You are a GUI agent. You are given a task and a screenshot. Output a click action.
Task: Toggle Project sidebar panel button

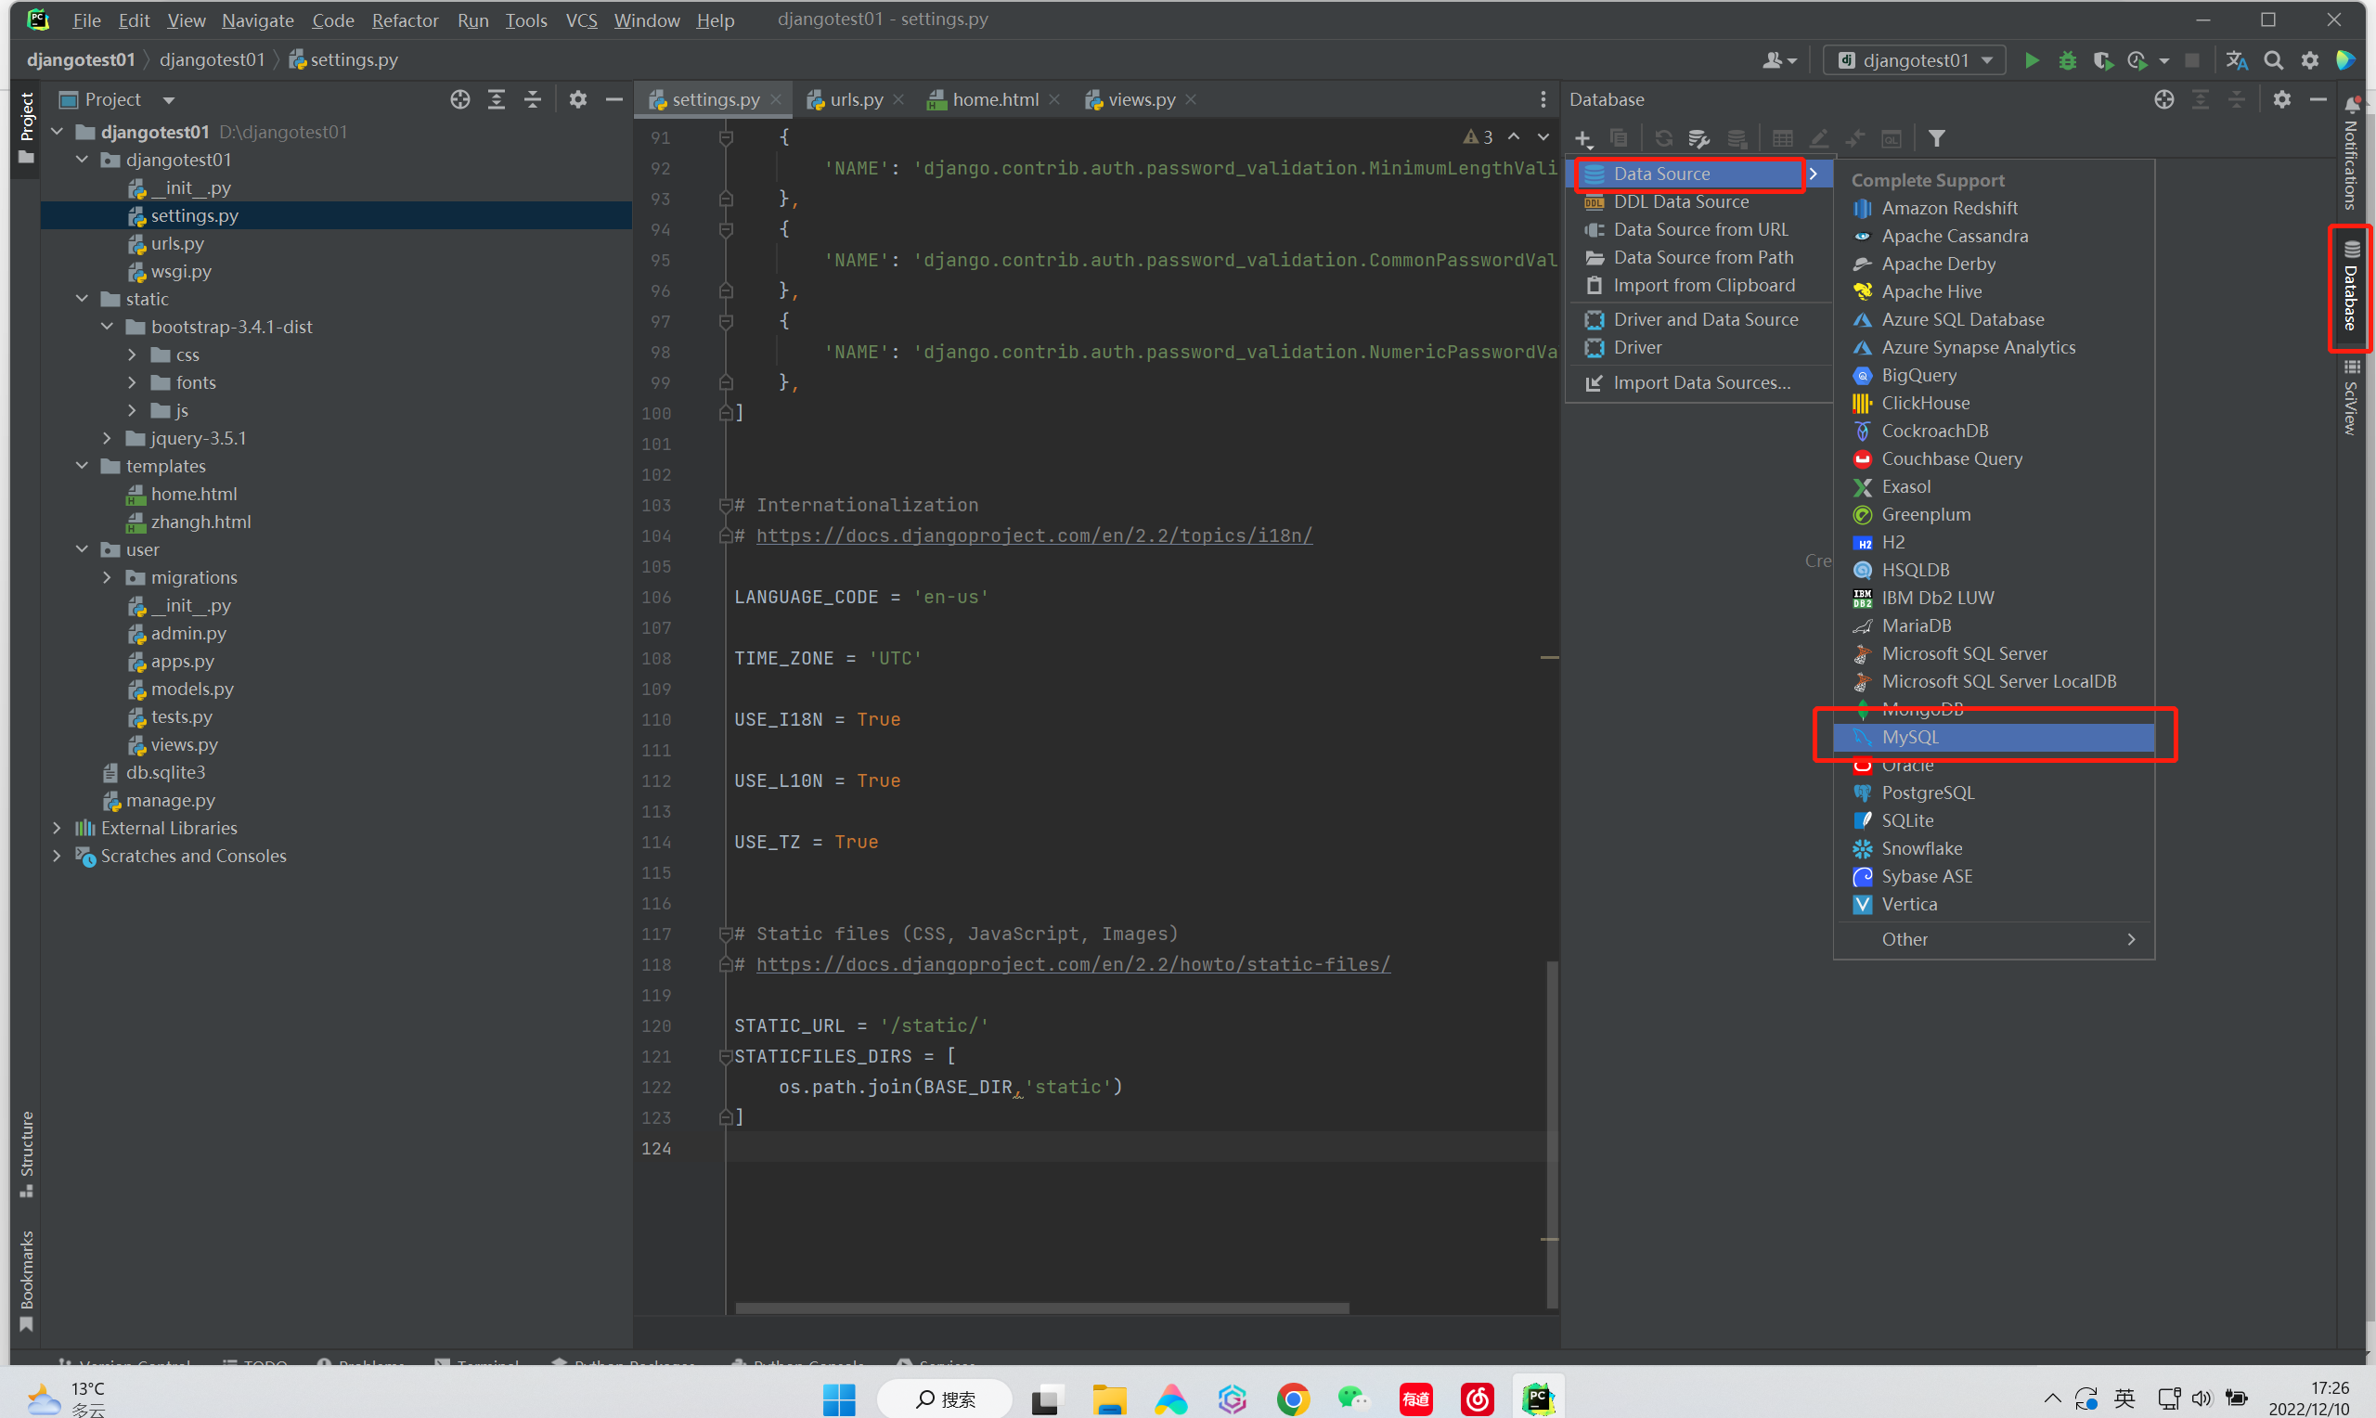pos(27,128)
